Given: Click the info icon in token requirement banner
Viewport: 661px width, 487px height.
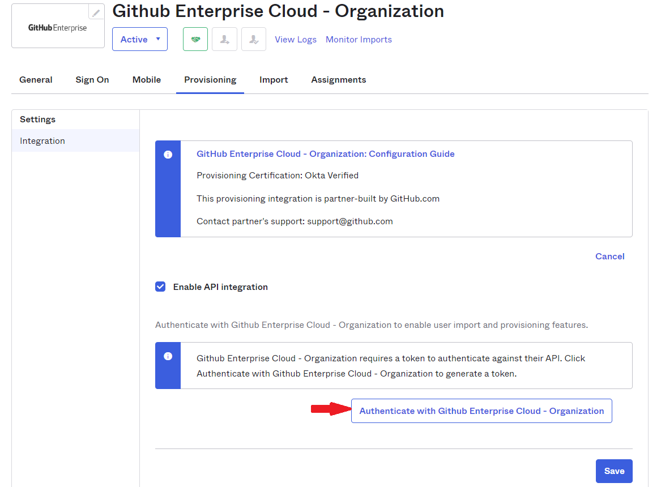Looking at the screenshot, I should click(x=168, y=356).
